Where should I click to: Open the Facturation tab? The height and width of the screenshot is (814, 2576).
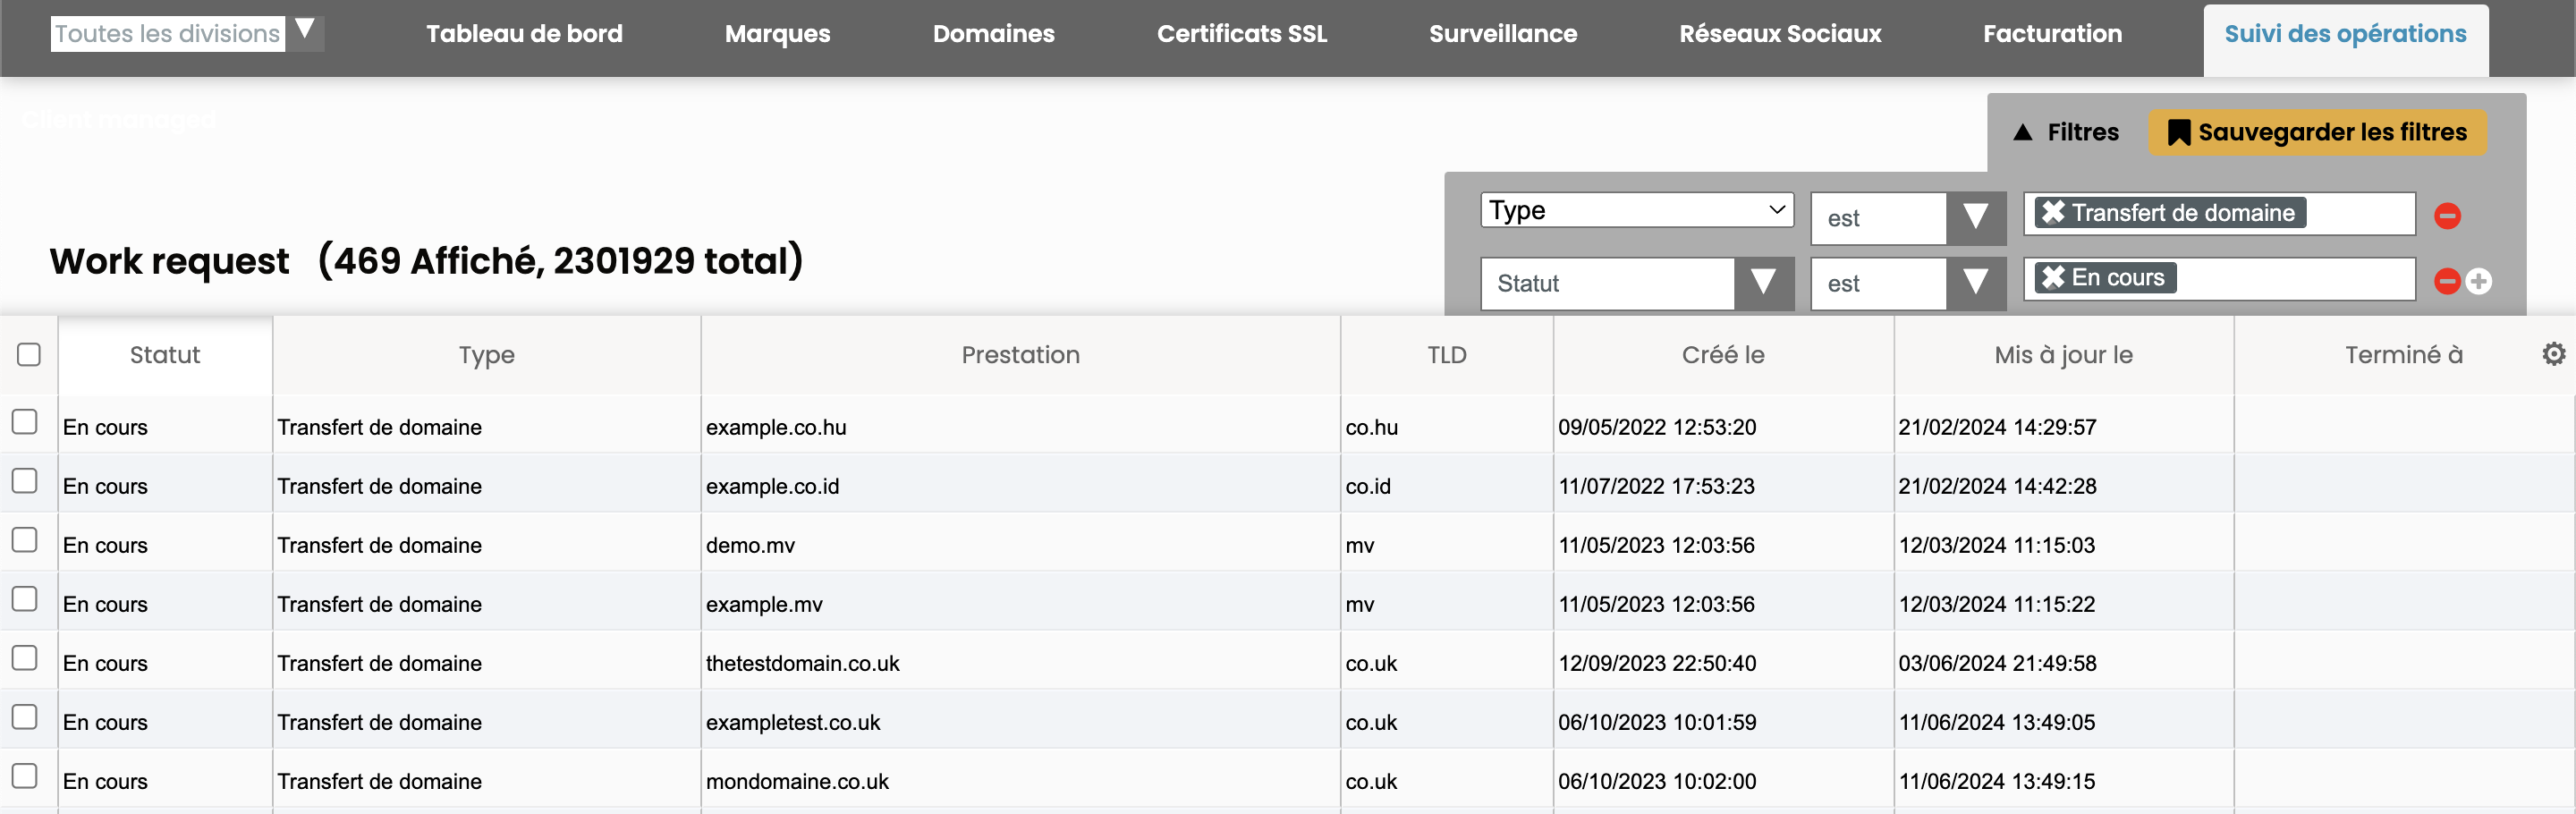pyautogui.click(x=2052, y=34)
